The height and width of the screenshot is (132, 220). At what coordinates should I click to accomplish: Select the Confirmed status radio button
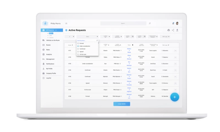[x=78, y=49]
